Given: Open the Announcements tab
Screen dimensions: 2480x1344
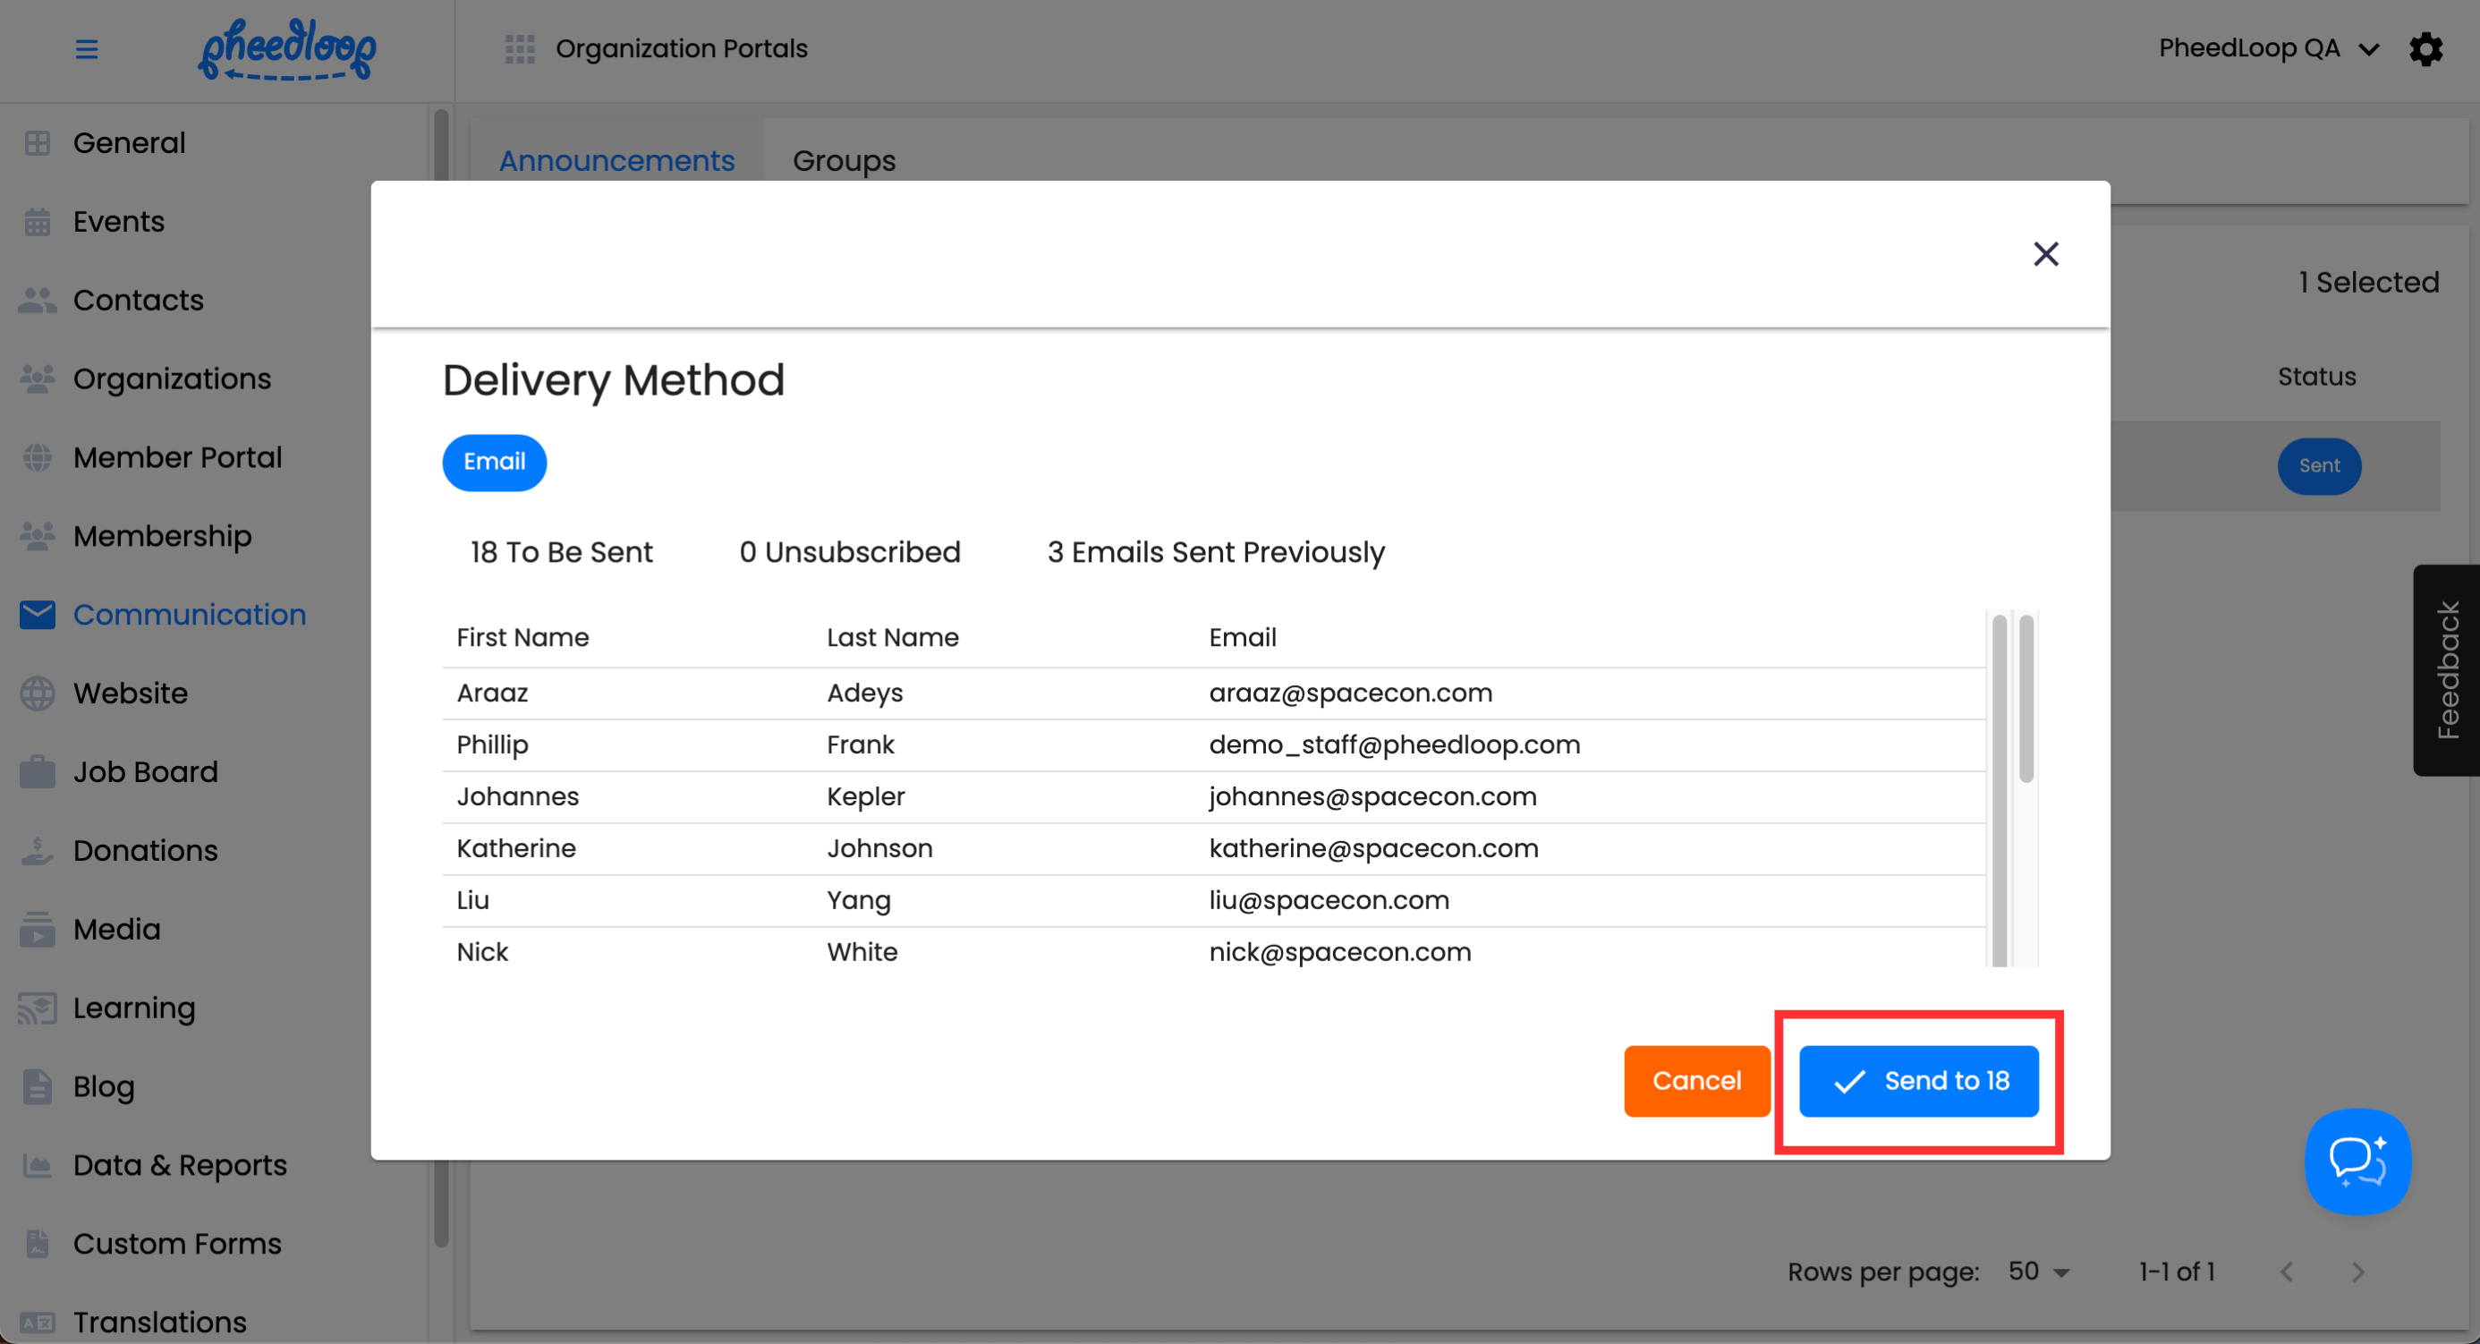Looking at the screenshot, I should click(x=616, y=161).
